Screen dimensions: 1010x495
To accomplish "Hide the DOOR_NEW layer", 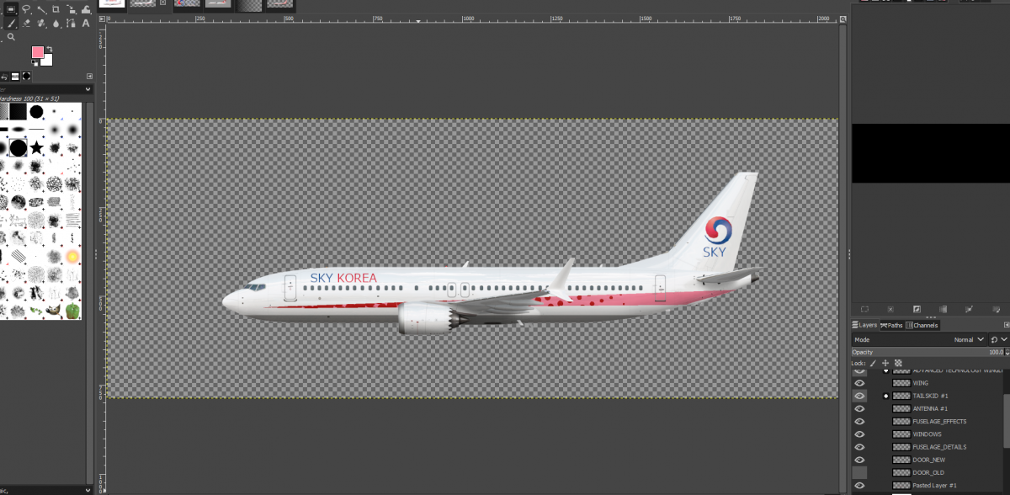I will tap(859, 460).
